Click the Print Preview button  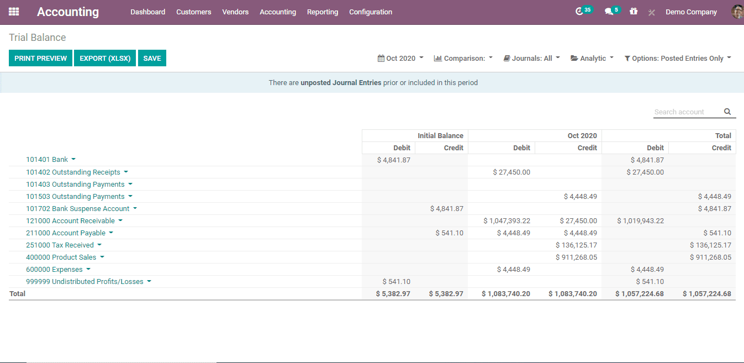[x=40, y=59]
